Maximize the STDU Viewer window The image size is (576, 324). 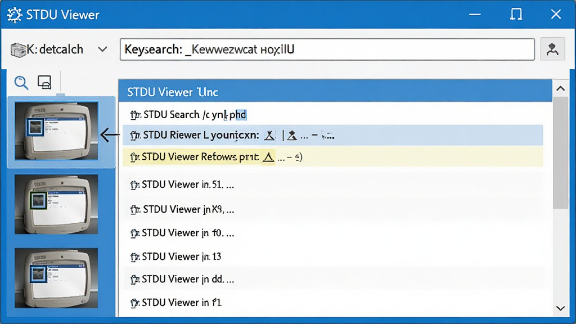click(x=516, y=14)
